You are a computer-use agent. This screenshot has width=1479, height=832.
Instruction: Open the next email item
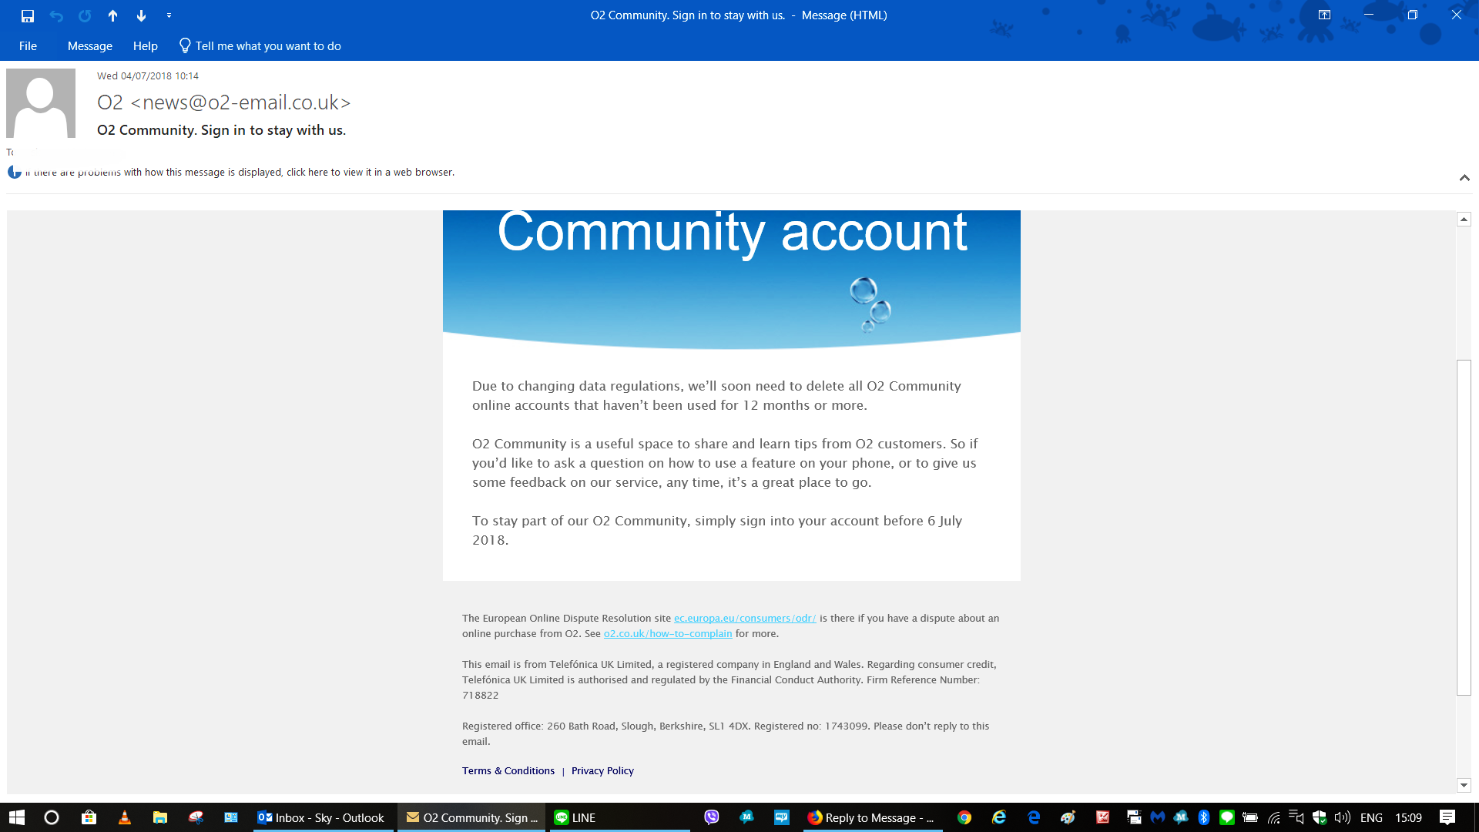141,15
